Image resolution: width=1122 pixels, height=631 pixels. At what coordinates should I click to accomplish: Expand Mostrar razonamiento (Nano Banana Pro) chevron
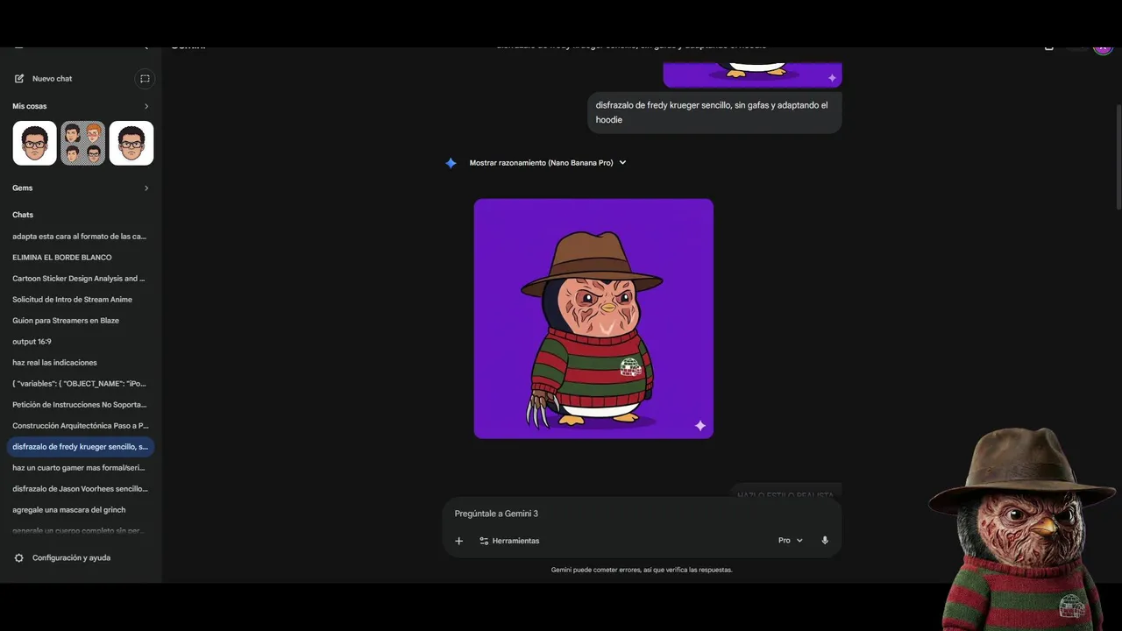pos(622,163)
